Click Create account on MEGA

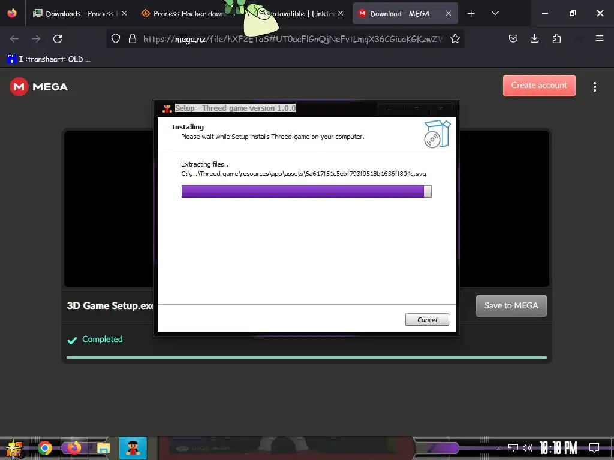tap(539, 86)
